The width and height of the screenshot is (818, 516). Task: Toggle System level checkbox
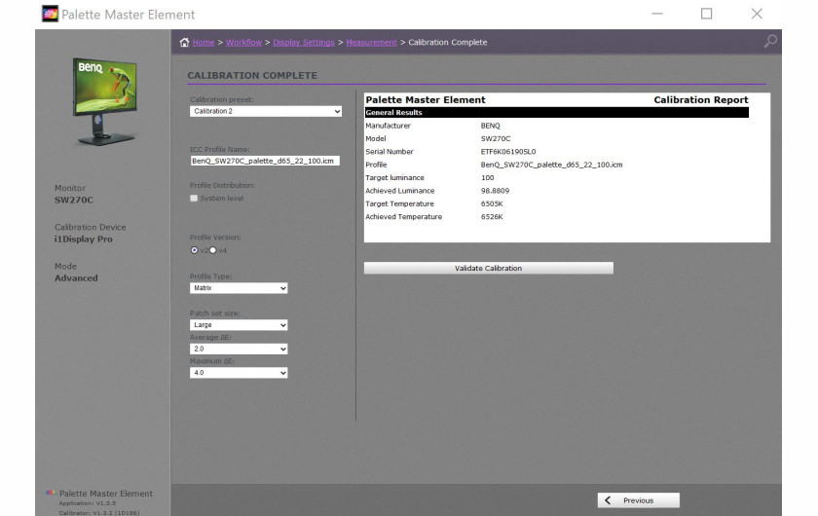(x=194, y=199)
